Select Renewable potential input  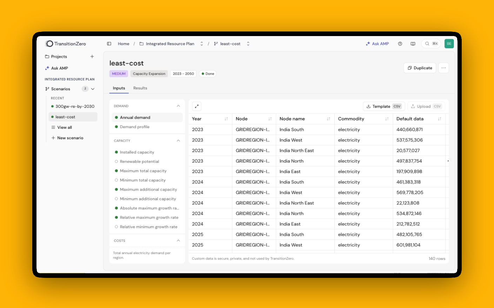click(147, 162)
